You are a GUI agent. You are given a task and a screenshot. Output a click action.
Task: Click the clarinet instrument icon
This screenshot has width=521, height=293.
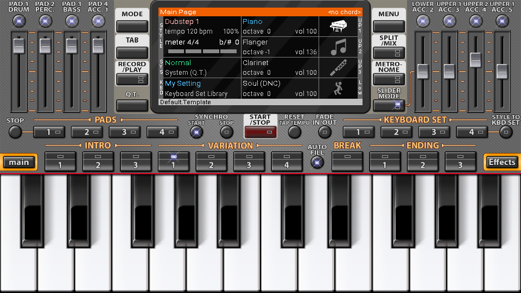[339, 68]
